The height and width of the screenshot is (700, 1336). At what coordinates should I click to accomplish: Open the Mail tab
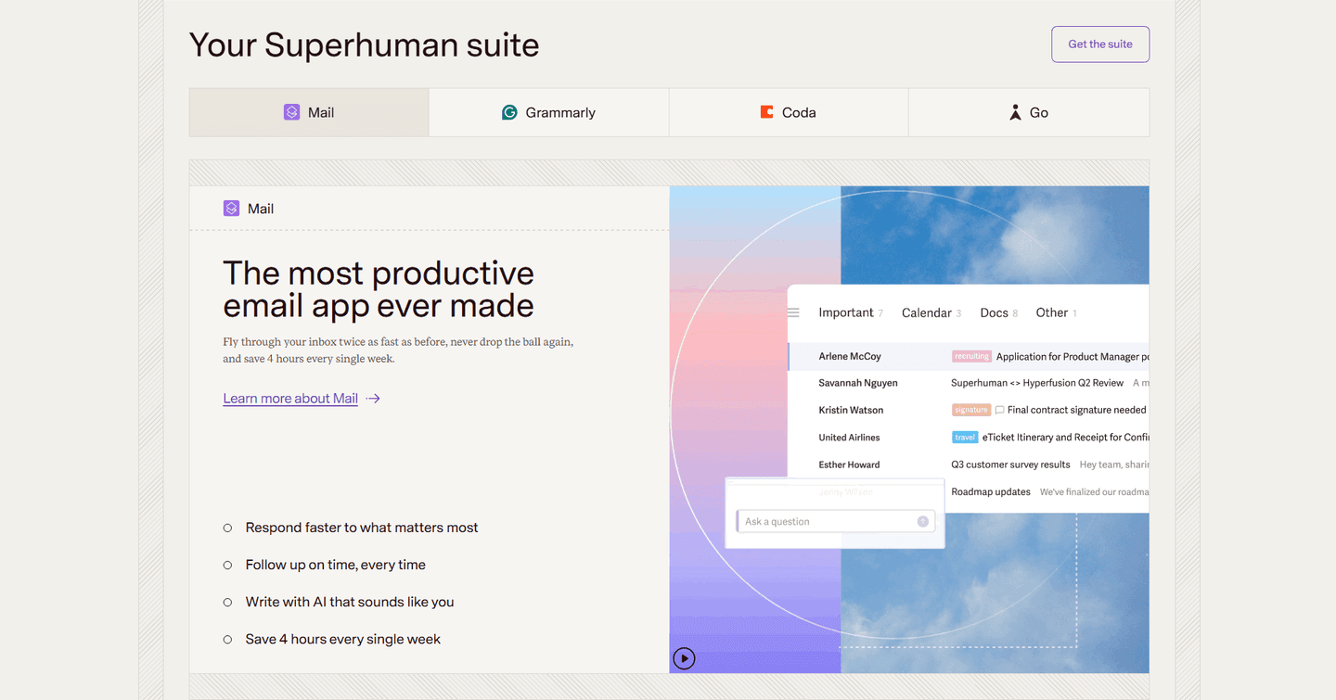(309, 112)
